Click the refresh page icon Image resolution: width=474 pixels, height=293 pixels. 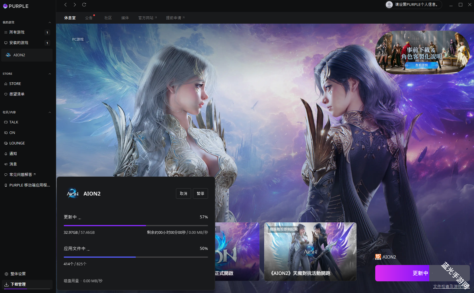(84, 5)
